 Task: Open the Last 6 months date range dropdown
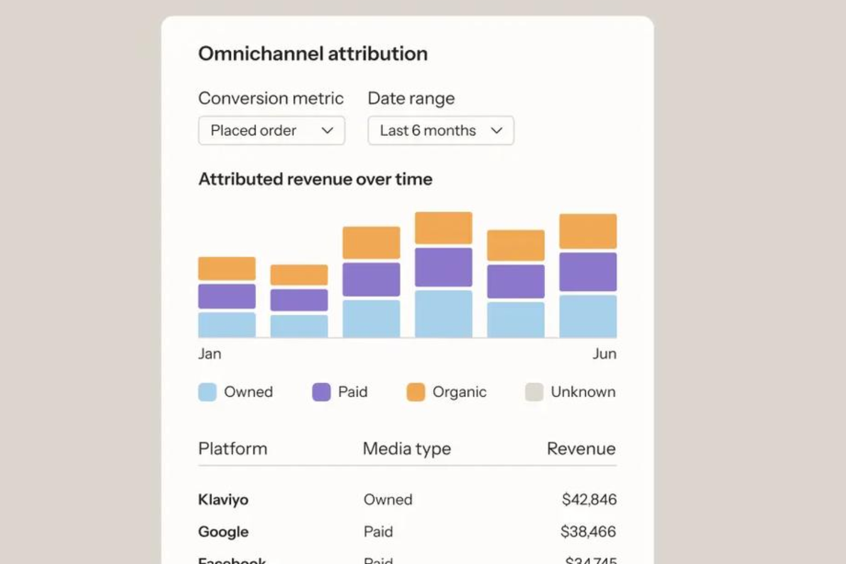(440, 130)
